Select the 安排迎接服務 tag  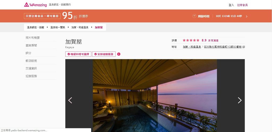pyautogui.click(x=104, y=54)
